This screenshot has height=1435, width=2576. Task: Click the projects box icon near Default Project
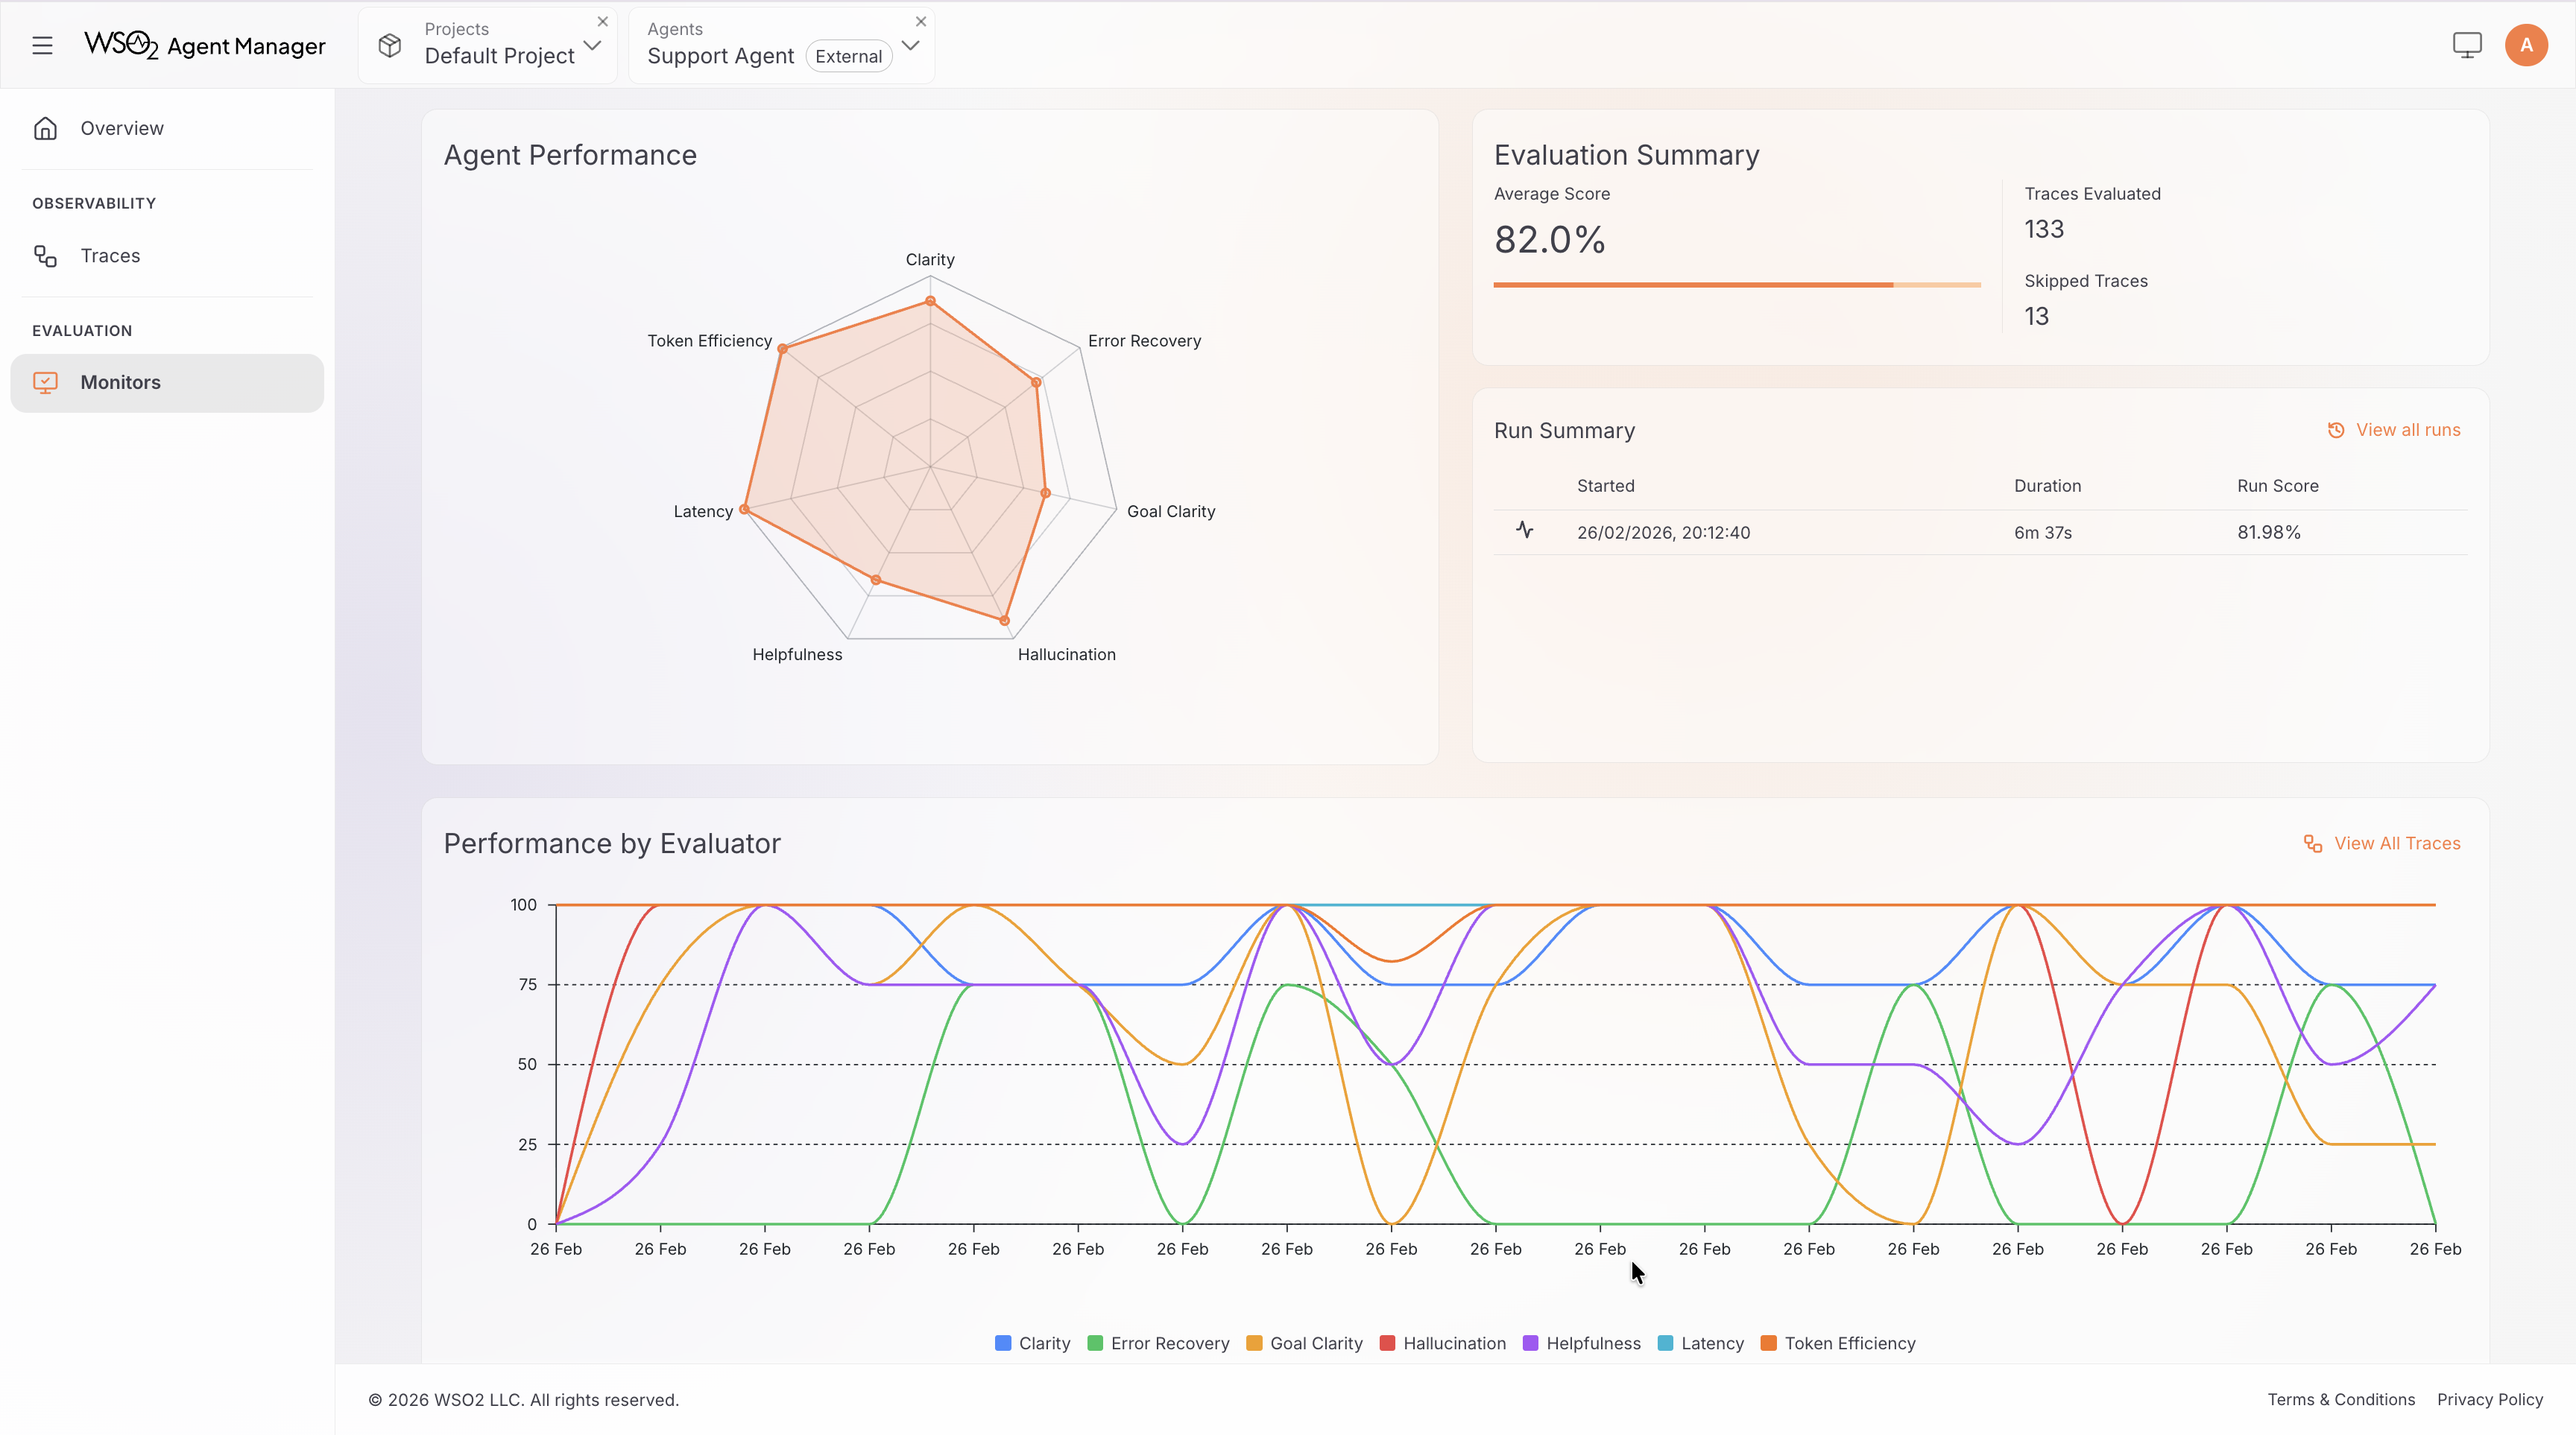390,45
